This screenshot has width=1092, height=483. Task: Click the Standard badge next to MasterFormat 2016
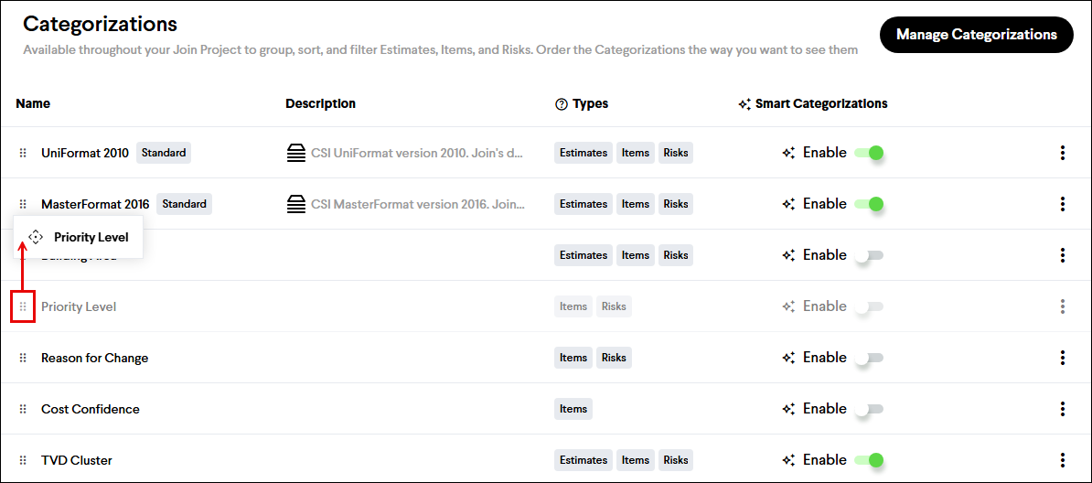click(184, 204)
